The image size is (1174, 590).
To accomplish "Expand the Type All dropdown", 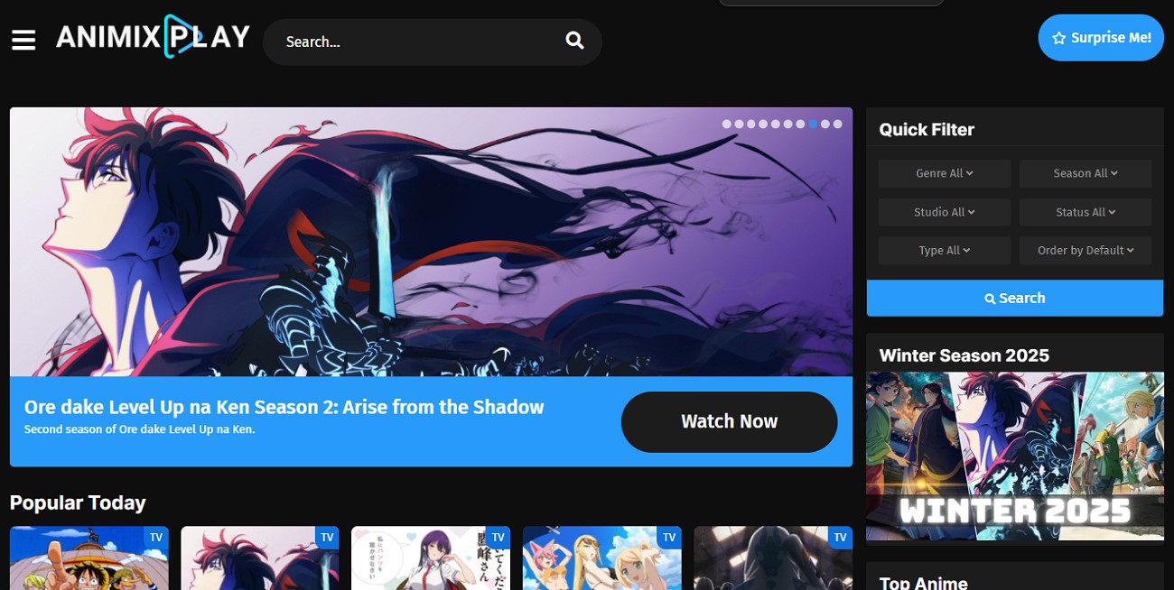I will [944, 250].
